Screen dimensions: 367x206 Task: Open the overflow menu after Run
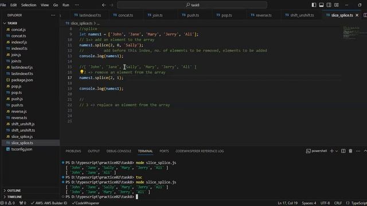coord(77,5)
